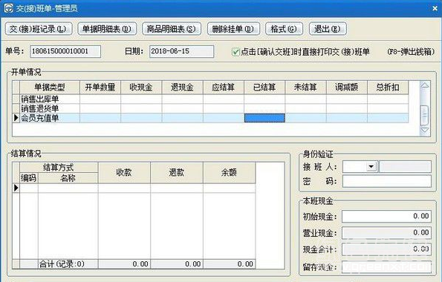Click scroll up arrow in 开单情况 table

(424, 85)
